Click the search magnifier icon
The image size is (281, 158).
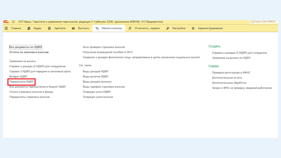coord(252,22)
